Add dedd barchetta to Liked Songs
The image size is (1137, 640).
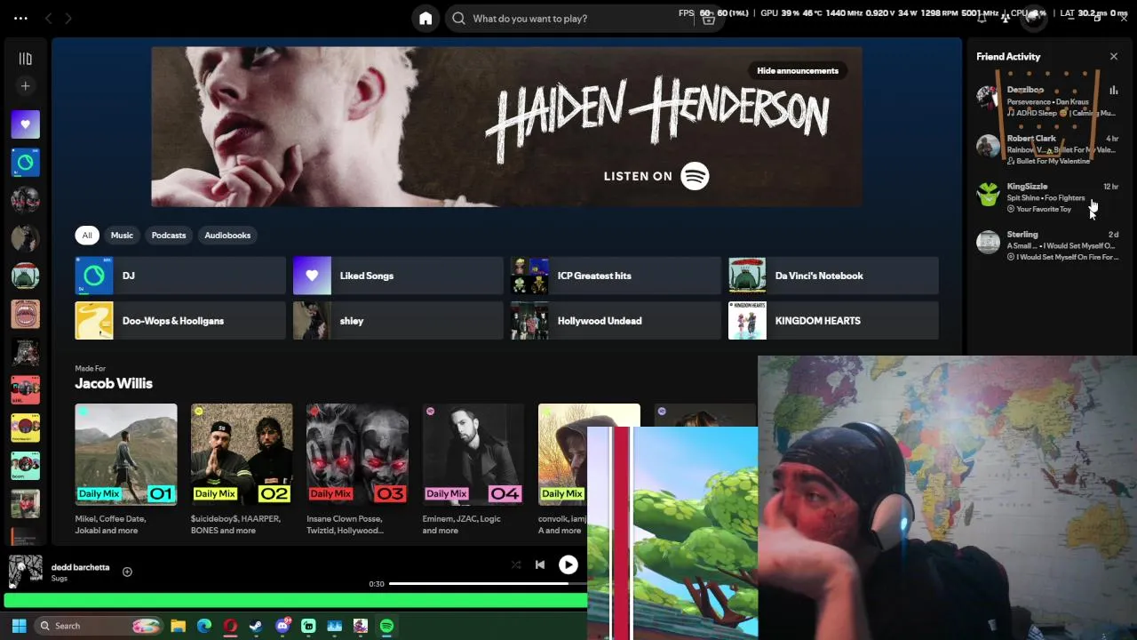127,572
